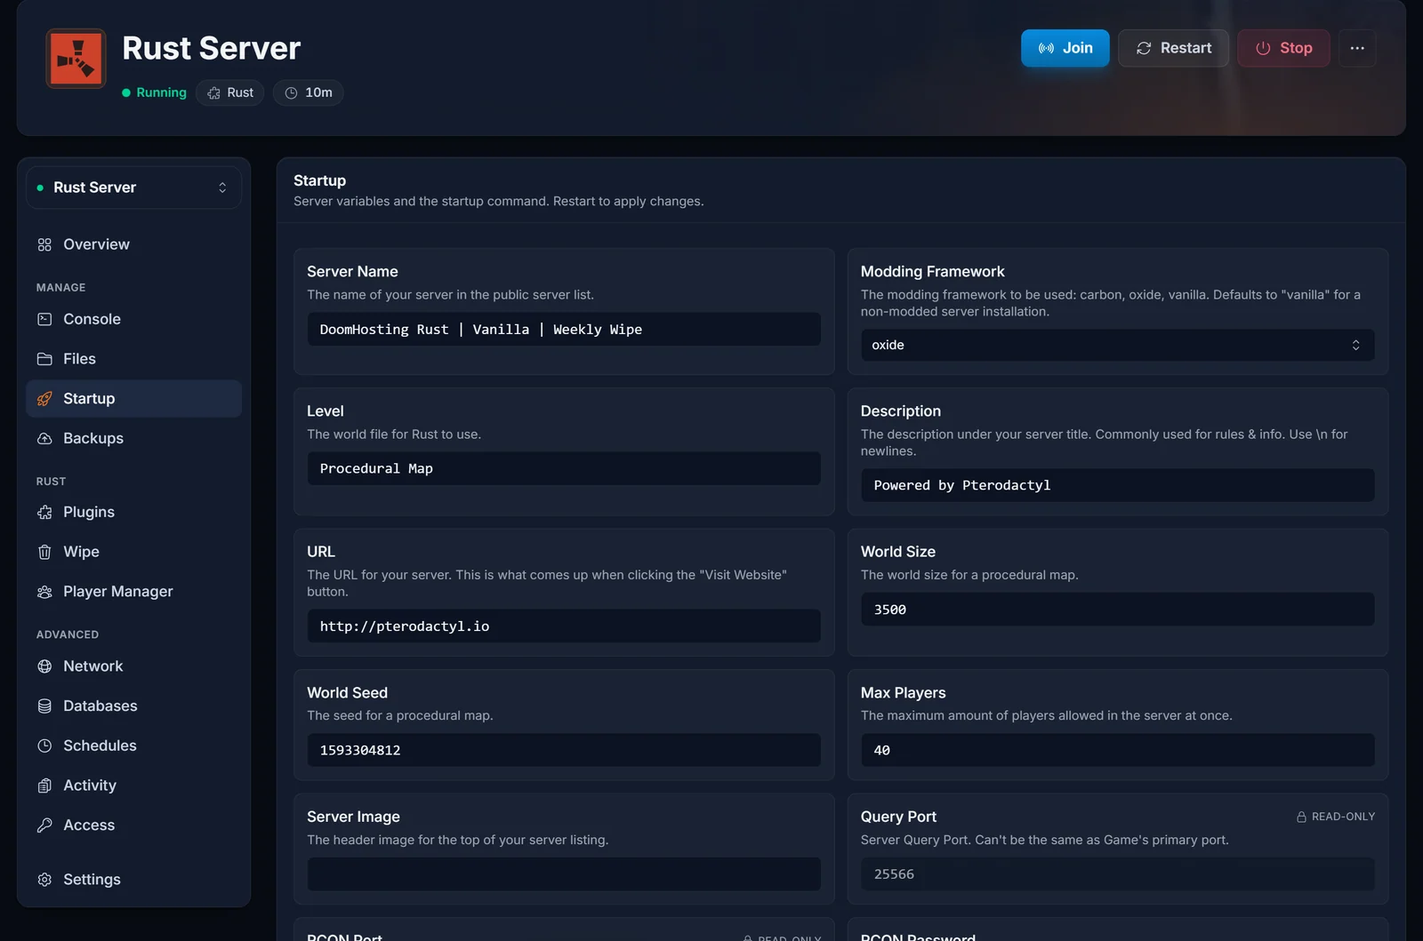Open the Databases page

tap(133, 706)
